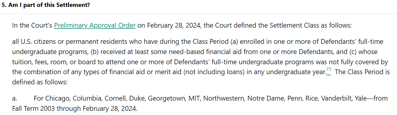
Task: Click the list marker 'a.'
Action: tap(14, 98)
